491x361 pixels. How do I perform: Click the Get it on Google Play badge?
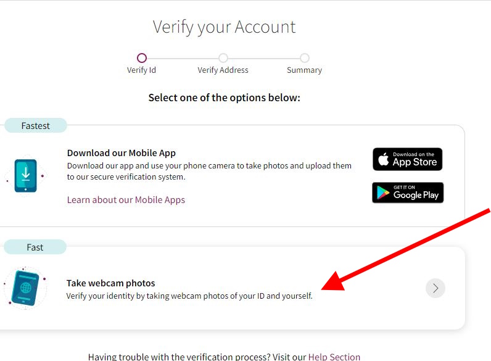point(408,193)
